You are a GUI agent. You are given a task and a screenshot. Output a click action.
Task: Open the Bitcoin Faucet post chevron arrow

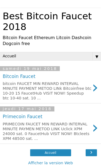click(95, 88)
